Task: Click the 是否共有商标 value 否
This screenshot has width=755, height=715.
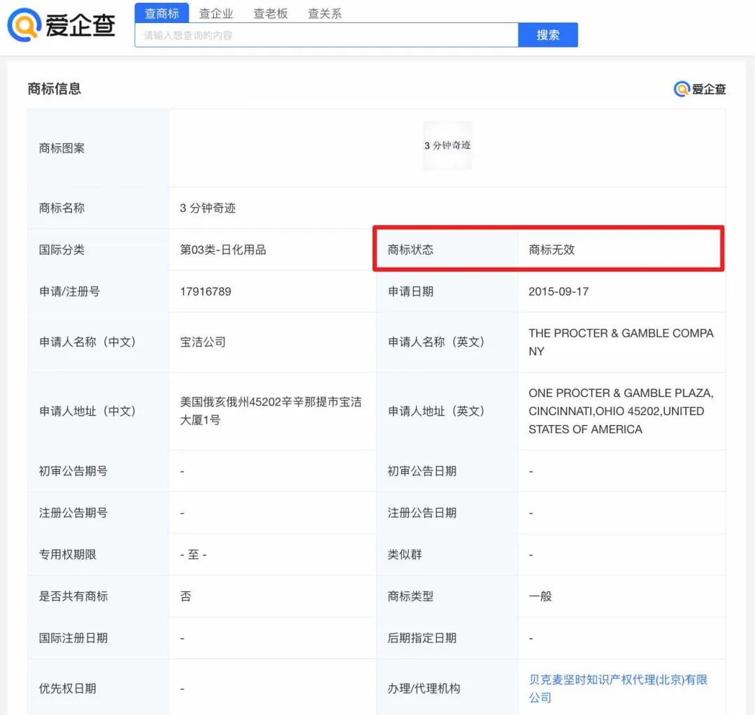Action: click(185, 597)
